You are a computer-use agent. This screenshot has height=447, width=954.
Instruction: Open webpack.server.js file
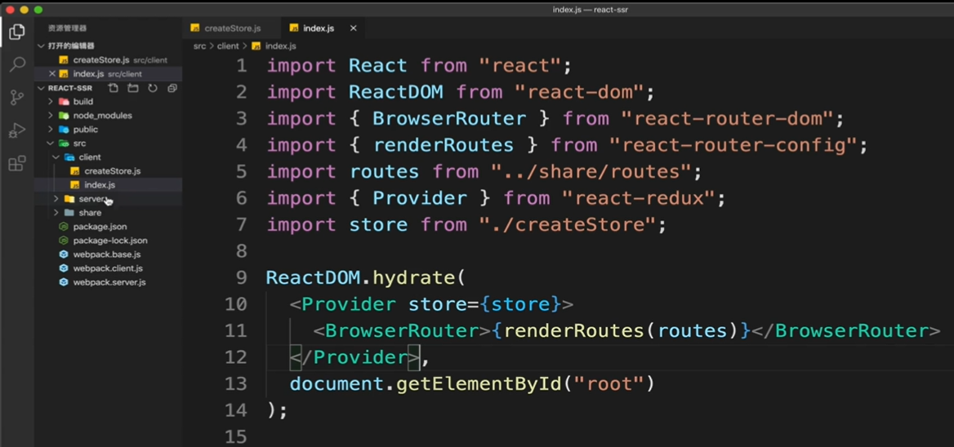(109, 282)
